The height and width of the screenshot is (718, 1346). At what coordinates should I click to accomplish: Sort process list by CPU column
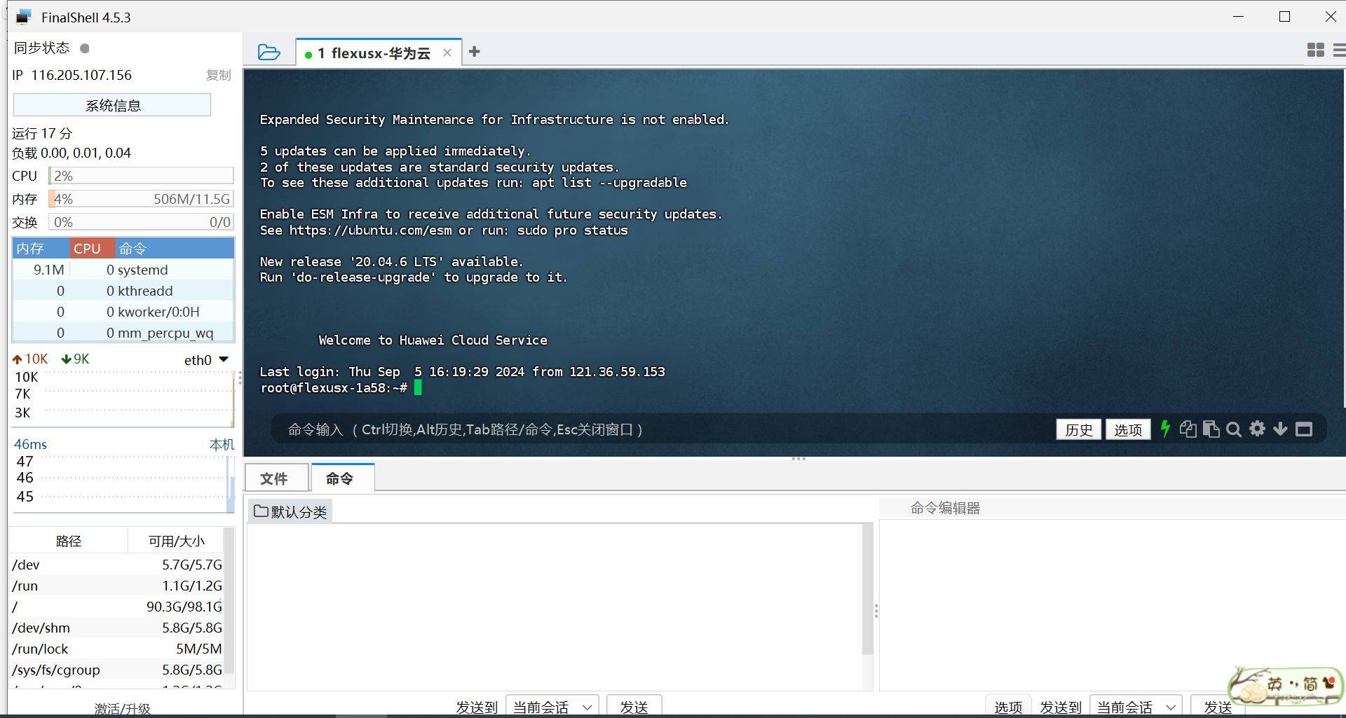point(88,249)
